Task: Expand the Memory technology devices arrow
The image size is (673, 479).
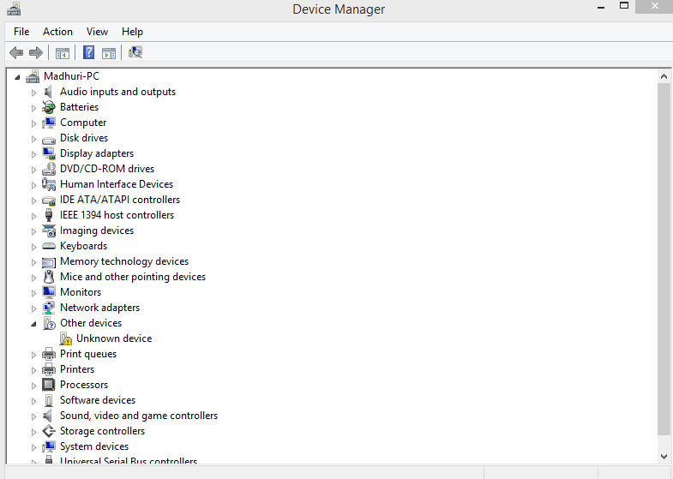Action: (33, 262)
